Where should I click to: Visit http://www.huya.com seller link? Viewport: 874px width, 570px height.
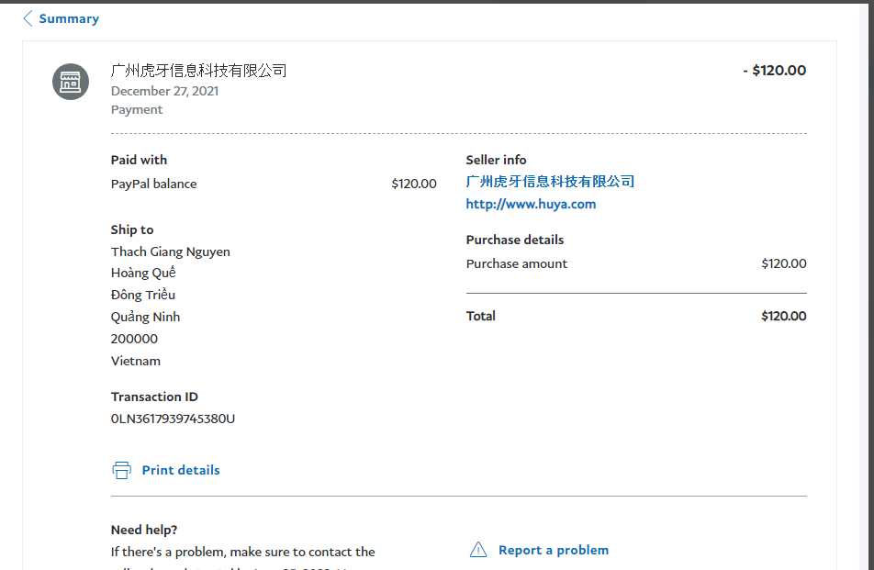click(x=532, y=204)
